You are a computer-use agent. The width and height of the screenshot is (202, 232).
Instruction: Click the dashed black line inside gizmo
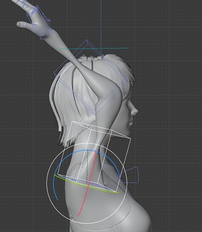coord(88,166)
